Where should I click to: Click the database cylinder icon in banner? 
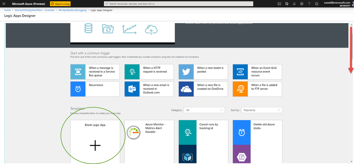88,29
